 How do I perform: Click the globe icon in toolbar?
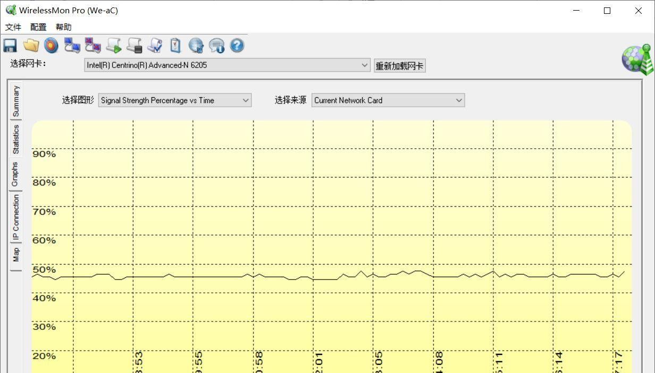(x=196, y=46)
